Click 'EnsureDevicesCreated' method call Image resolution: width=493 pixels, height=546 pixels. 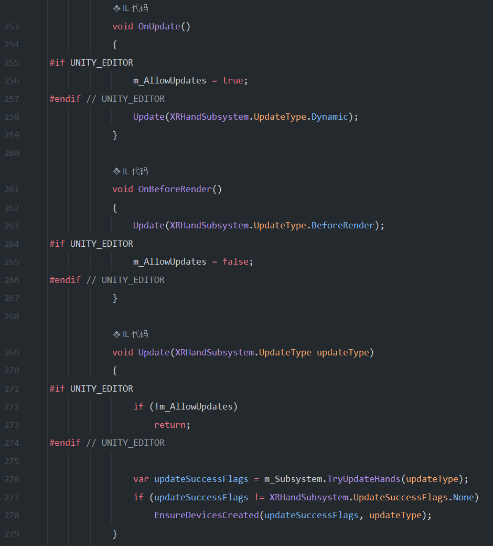pyautogui.click(x=207, y=516)
